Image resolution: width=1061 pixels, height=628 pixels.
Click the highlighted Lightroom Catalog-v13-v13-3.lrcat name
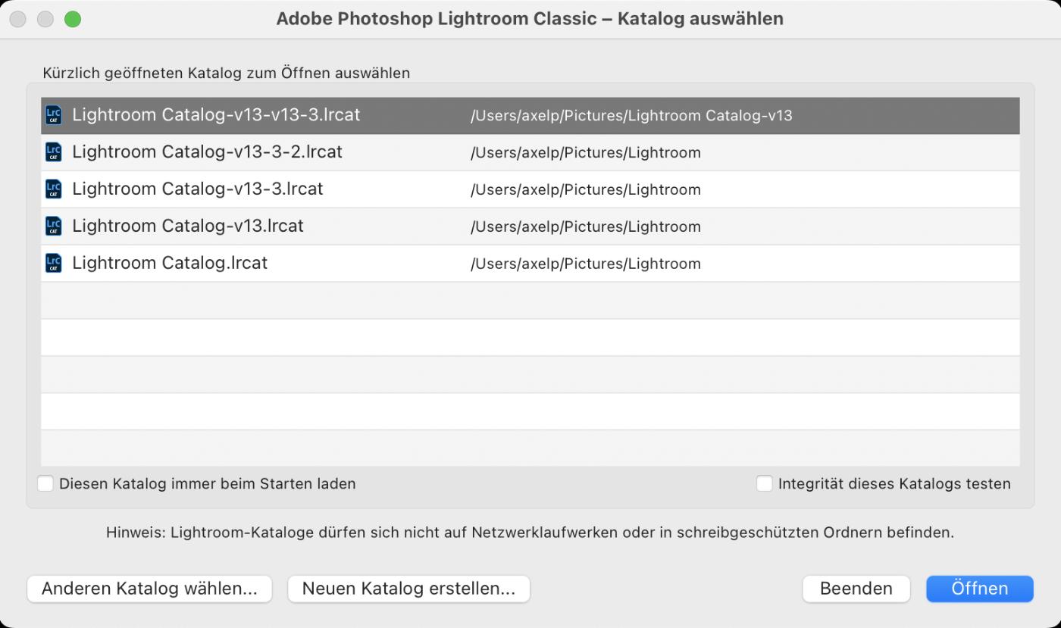point(216,115)
